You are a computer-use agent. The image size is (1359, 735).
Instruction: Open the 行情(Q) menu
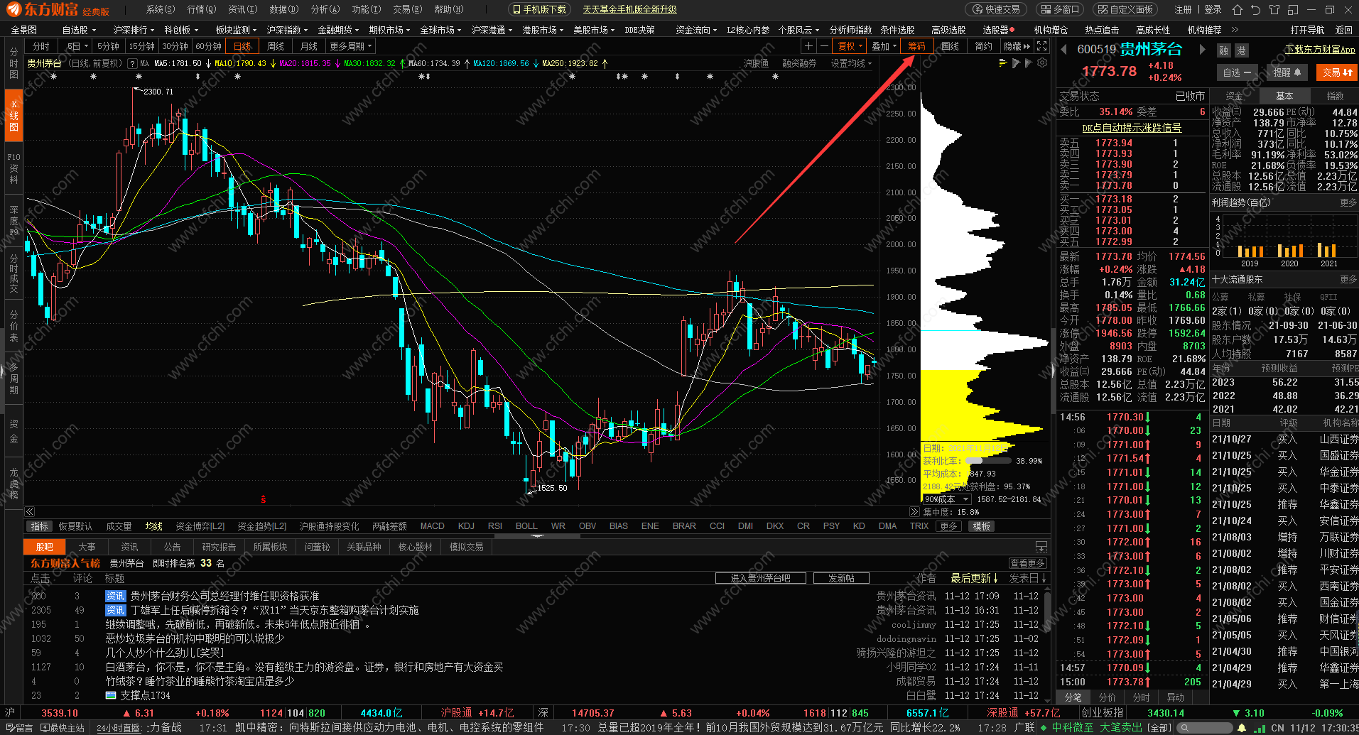(201, 9)
